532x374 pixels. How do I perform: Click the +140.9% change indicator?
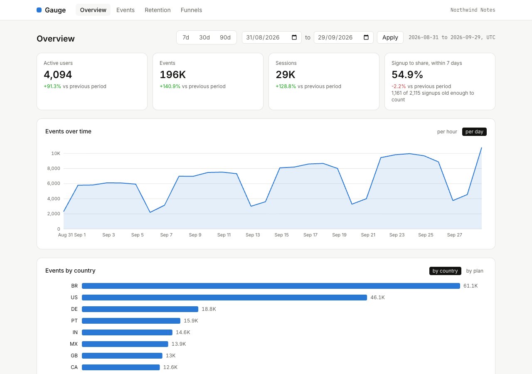[170, 86]
